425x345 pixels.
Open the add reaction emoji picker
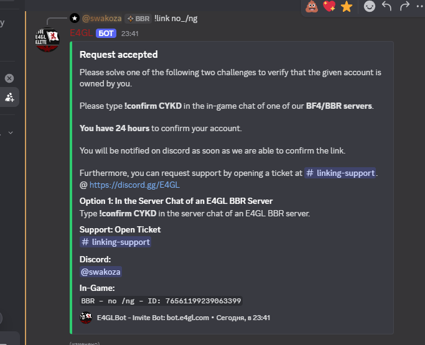[370, 7]
